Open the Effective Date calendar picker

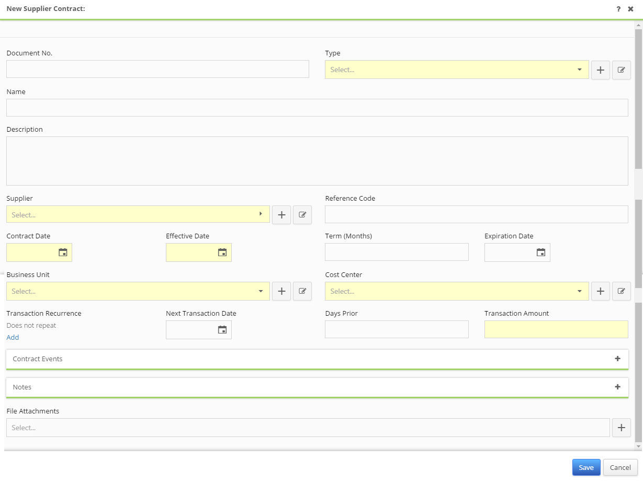pos(222,252)
